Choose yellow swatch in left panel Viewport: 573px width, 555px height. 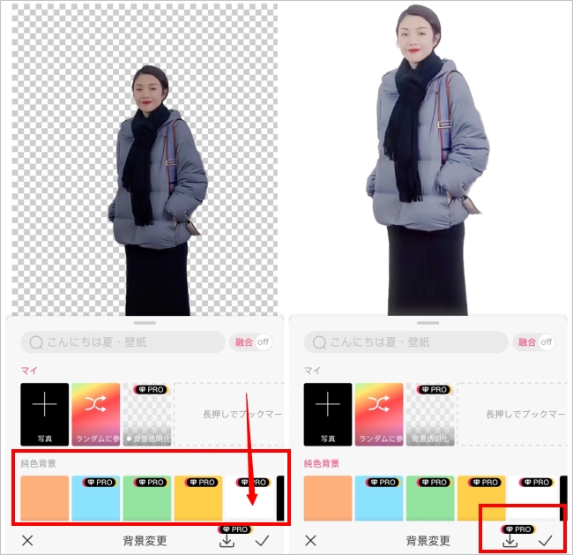[x=198, y=498]
